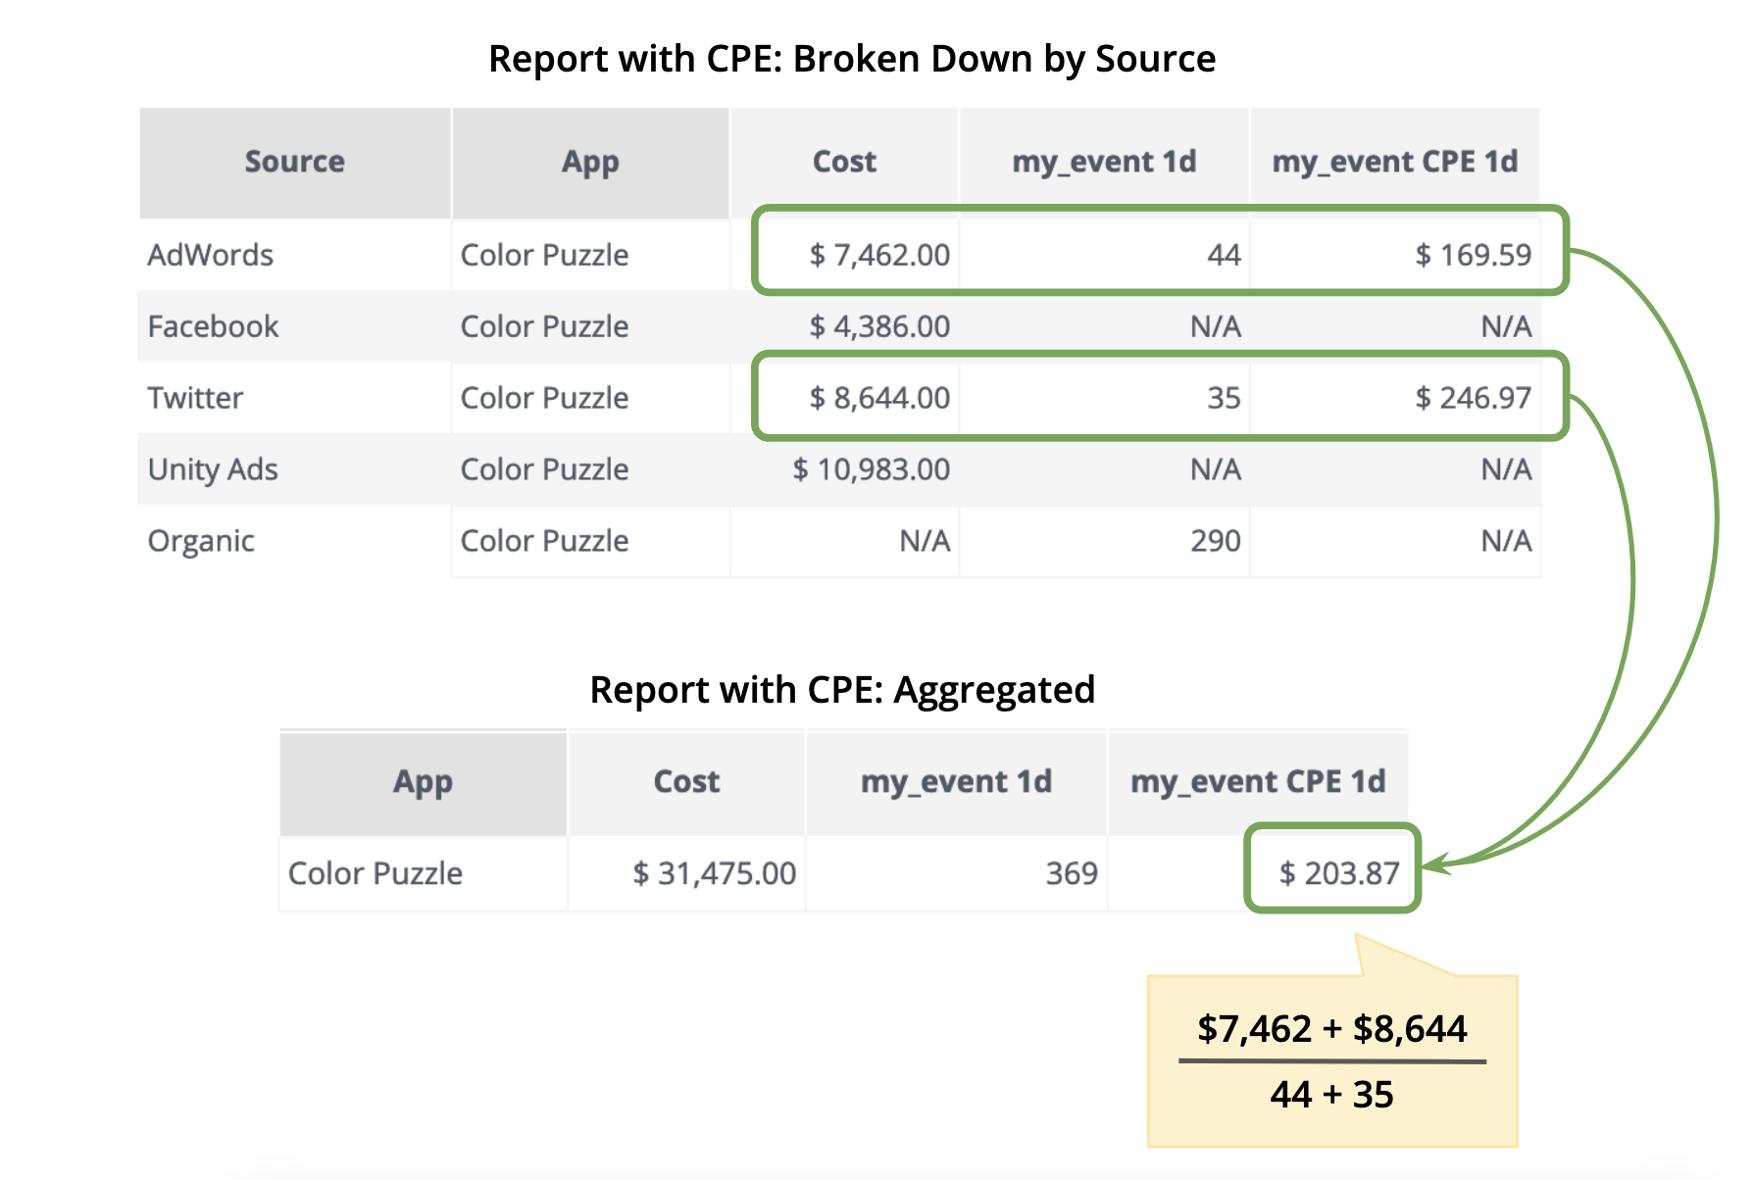Click aggregated CPE value $ 203.87

pos(1338,872)
